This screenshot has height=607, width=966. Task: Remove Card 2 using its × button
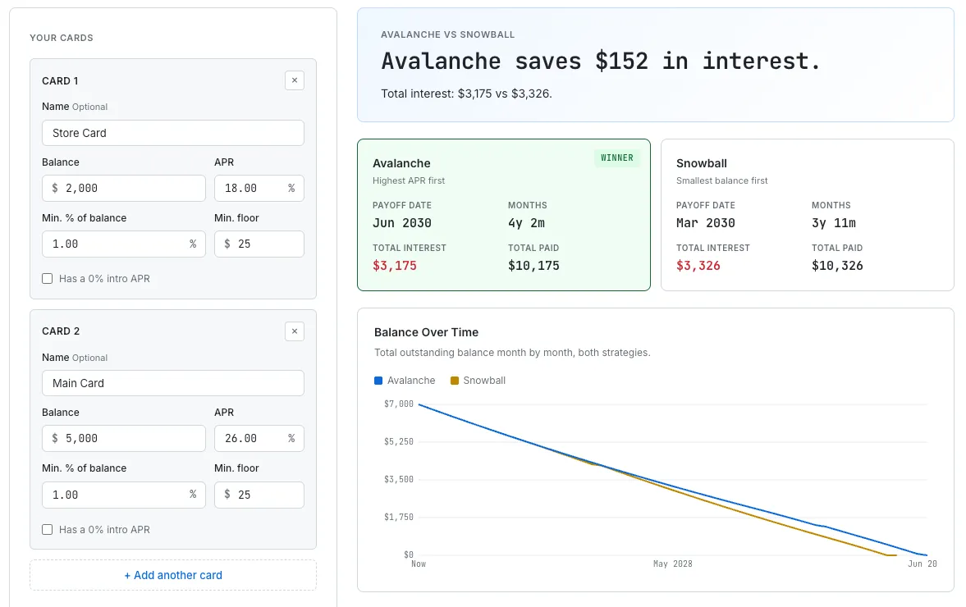[294, 331]
